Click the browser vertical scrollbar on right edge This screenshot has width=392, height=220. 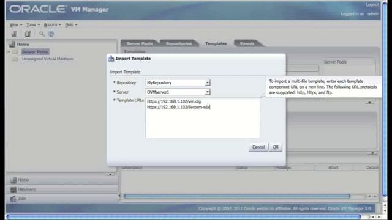pos(385,100)
